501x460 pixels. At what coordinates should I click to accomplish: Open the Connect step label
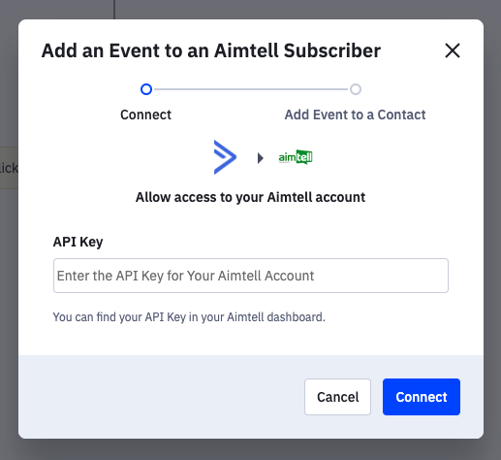tap(145, 115)
